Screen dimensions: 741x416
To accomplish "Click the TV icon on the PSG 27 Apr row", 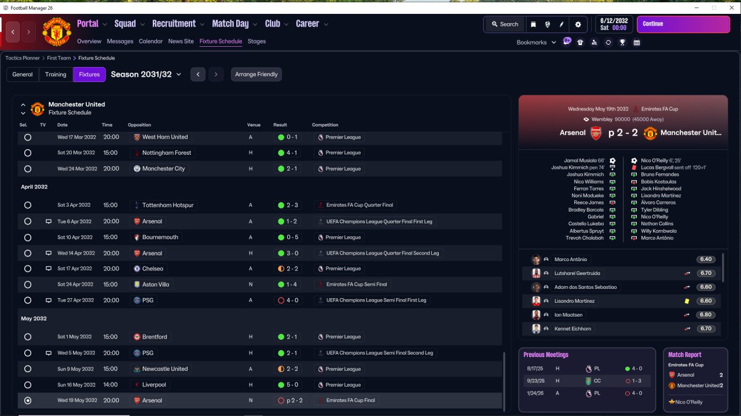I will pos(49,300).
